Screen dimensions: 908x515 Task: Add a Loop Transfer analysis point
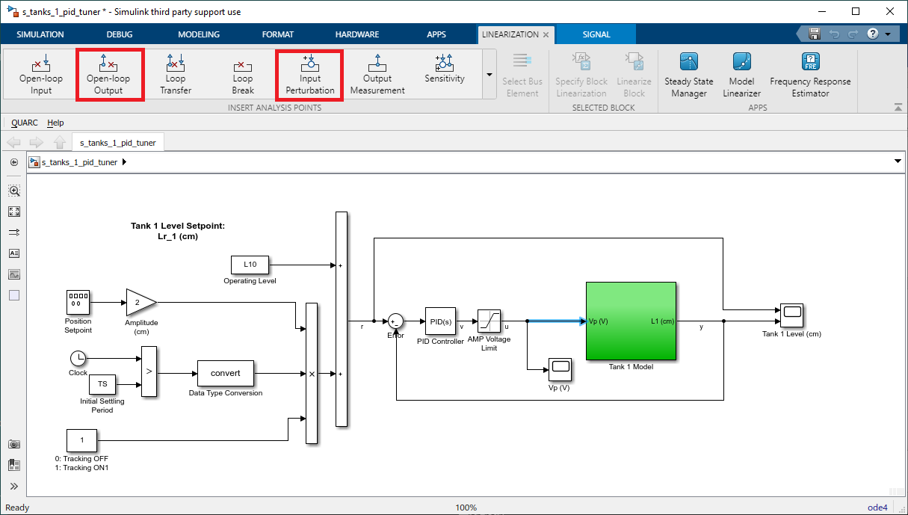point(176,74)
